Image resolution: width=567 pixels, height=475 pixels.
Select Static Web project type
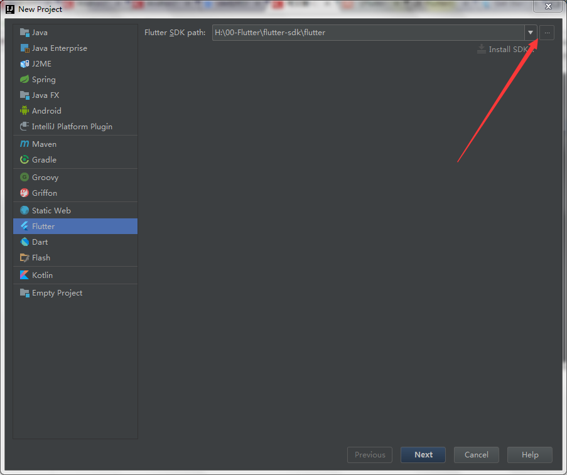click(51, 211)
